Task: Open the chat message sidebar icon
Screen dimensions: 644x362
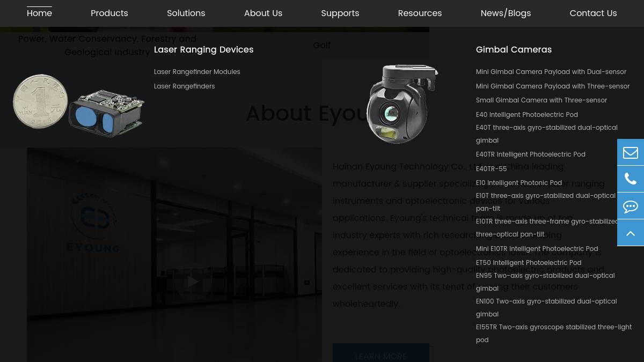Action: click(631, 206)
